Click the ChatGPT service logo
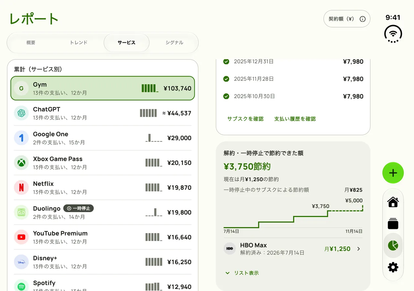The width and height of the screenshot is (414, 291). (21, 113)
